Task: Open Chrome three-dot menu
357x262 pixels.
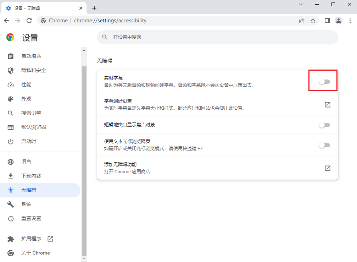Action: tap(350, 21)
